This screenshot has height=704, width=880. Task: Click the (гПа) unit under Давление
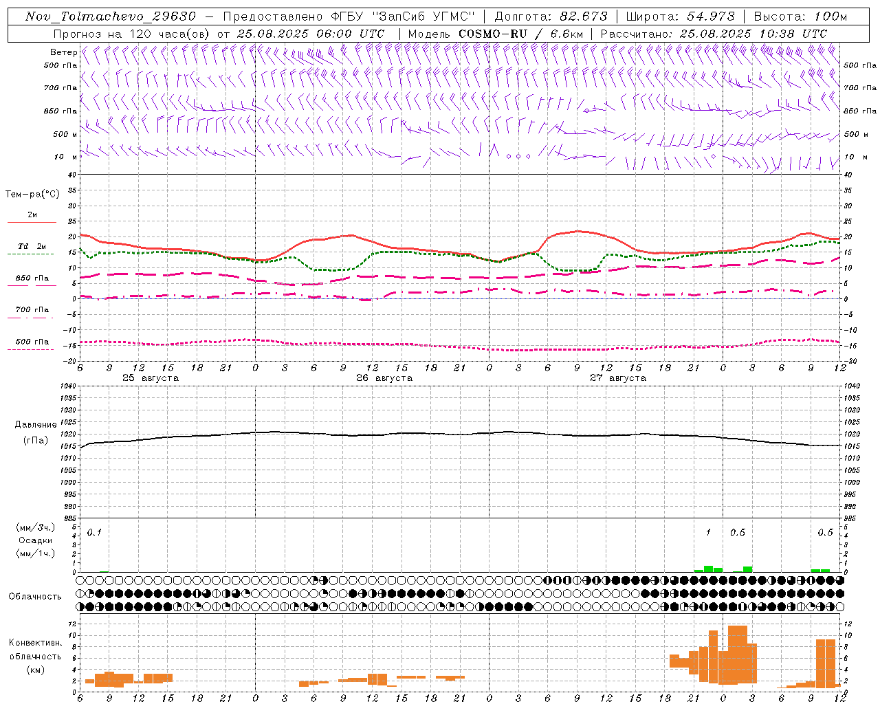point(36,441)
